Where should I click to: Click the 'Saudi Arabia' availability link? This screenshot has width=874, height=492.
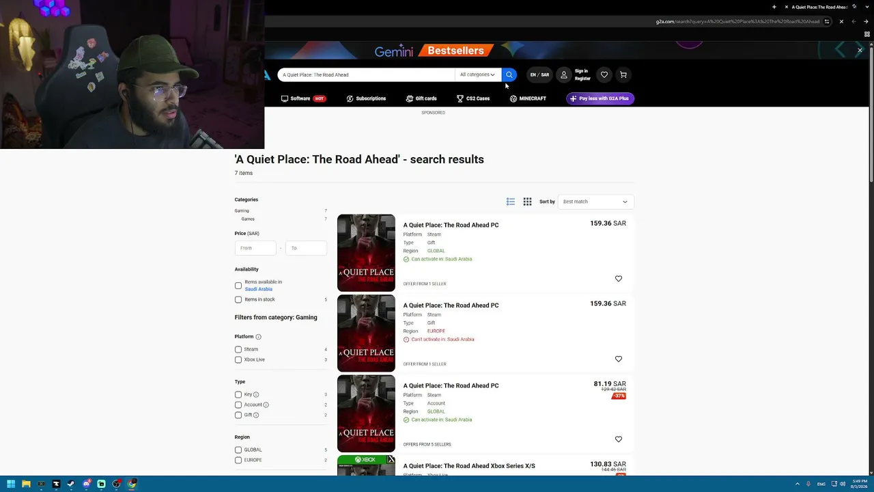259,289
